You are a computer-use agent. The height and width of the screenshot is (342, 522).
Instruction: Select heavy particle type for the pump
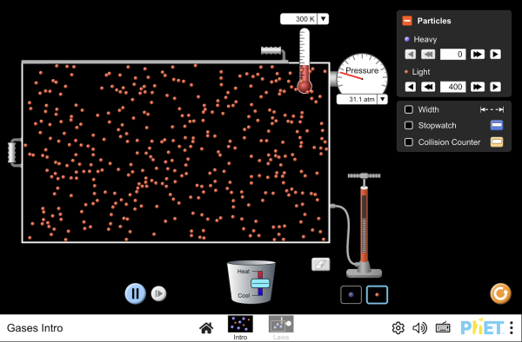tap(351, 294)
